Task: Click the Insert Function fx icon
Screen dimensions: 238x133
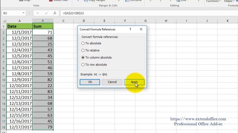Action: point(55,13)
